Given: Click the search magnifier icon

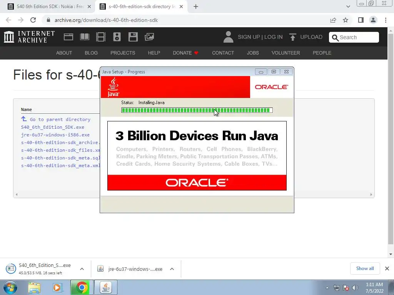Looking at the screenshot, I should click(335, 38).
